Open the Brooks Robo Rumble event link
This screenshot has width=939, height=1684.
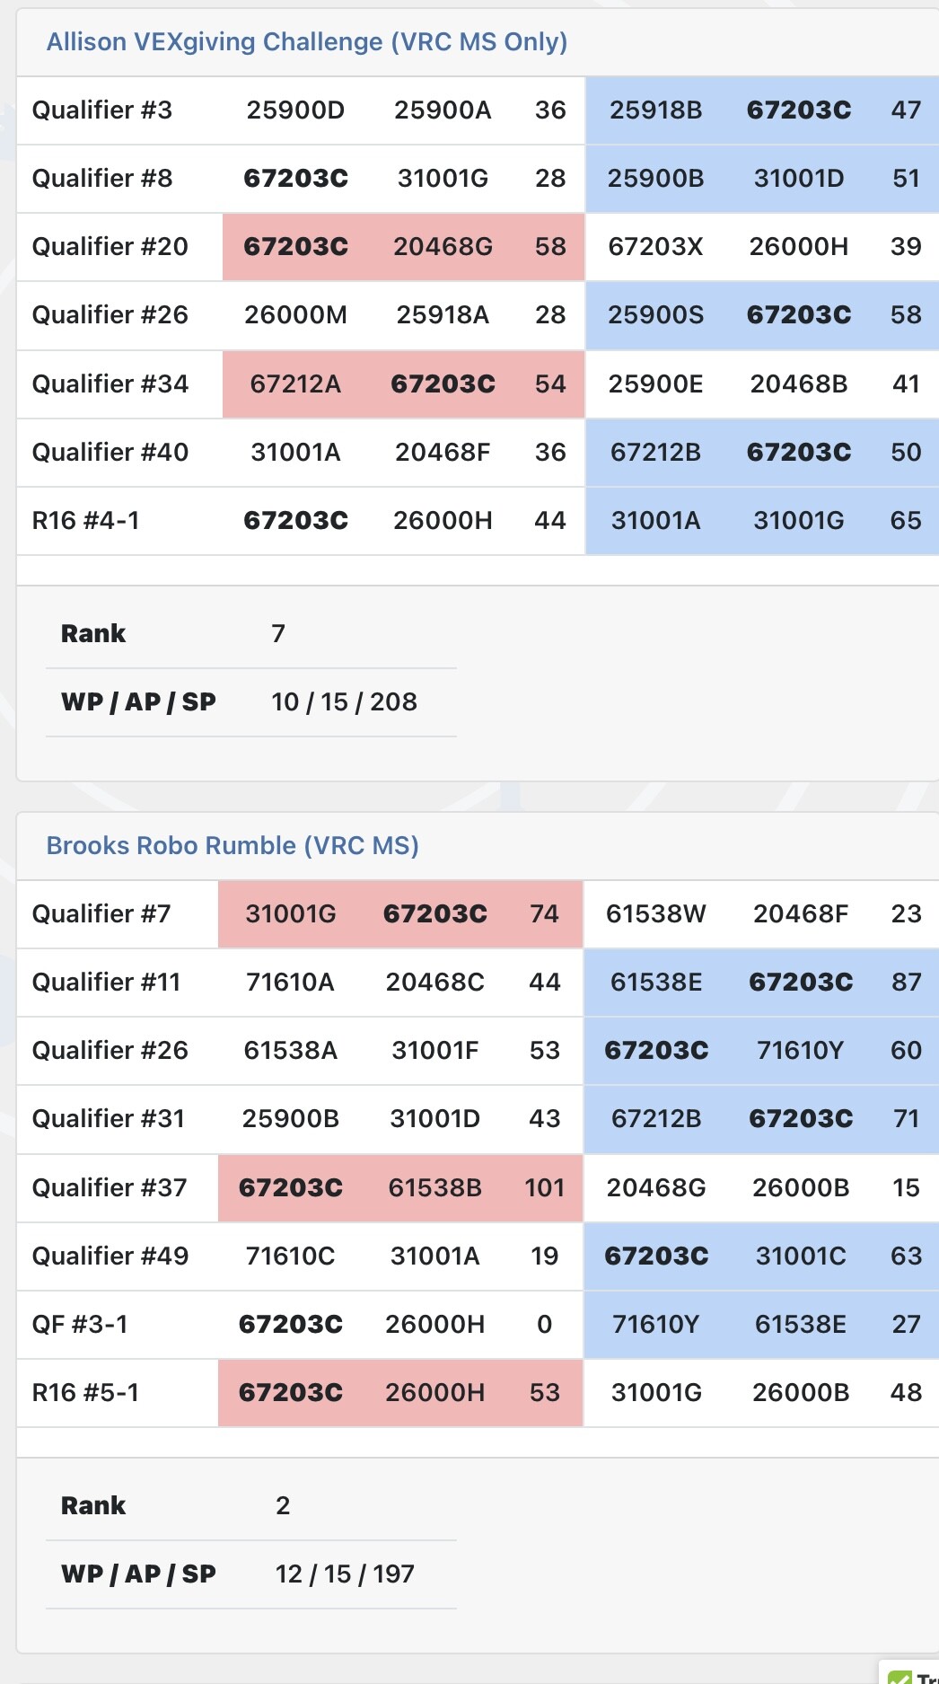tap(233, 846)
